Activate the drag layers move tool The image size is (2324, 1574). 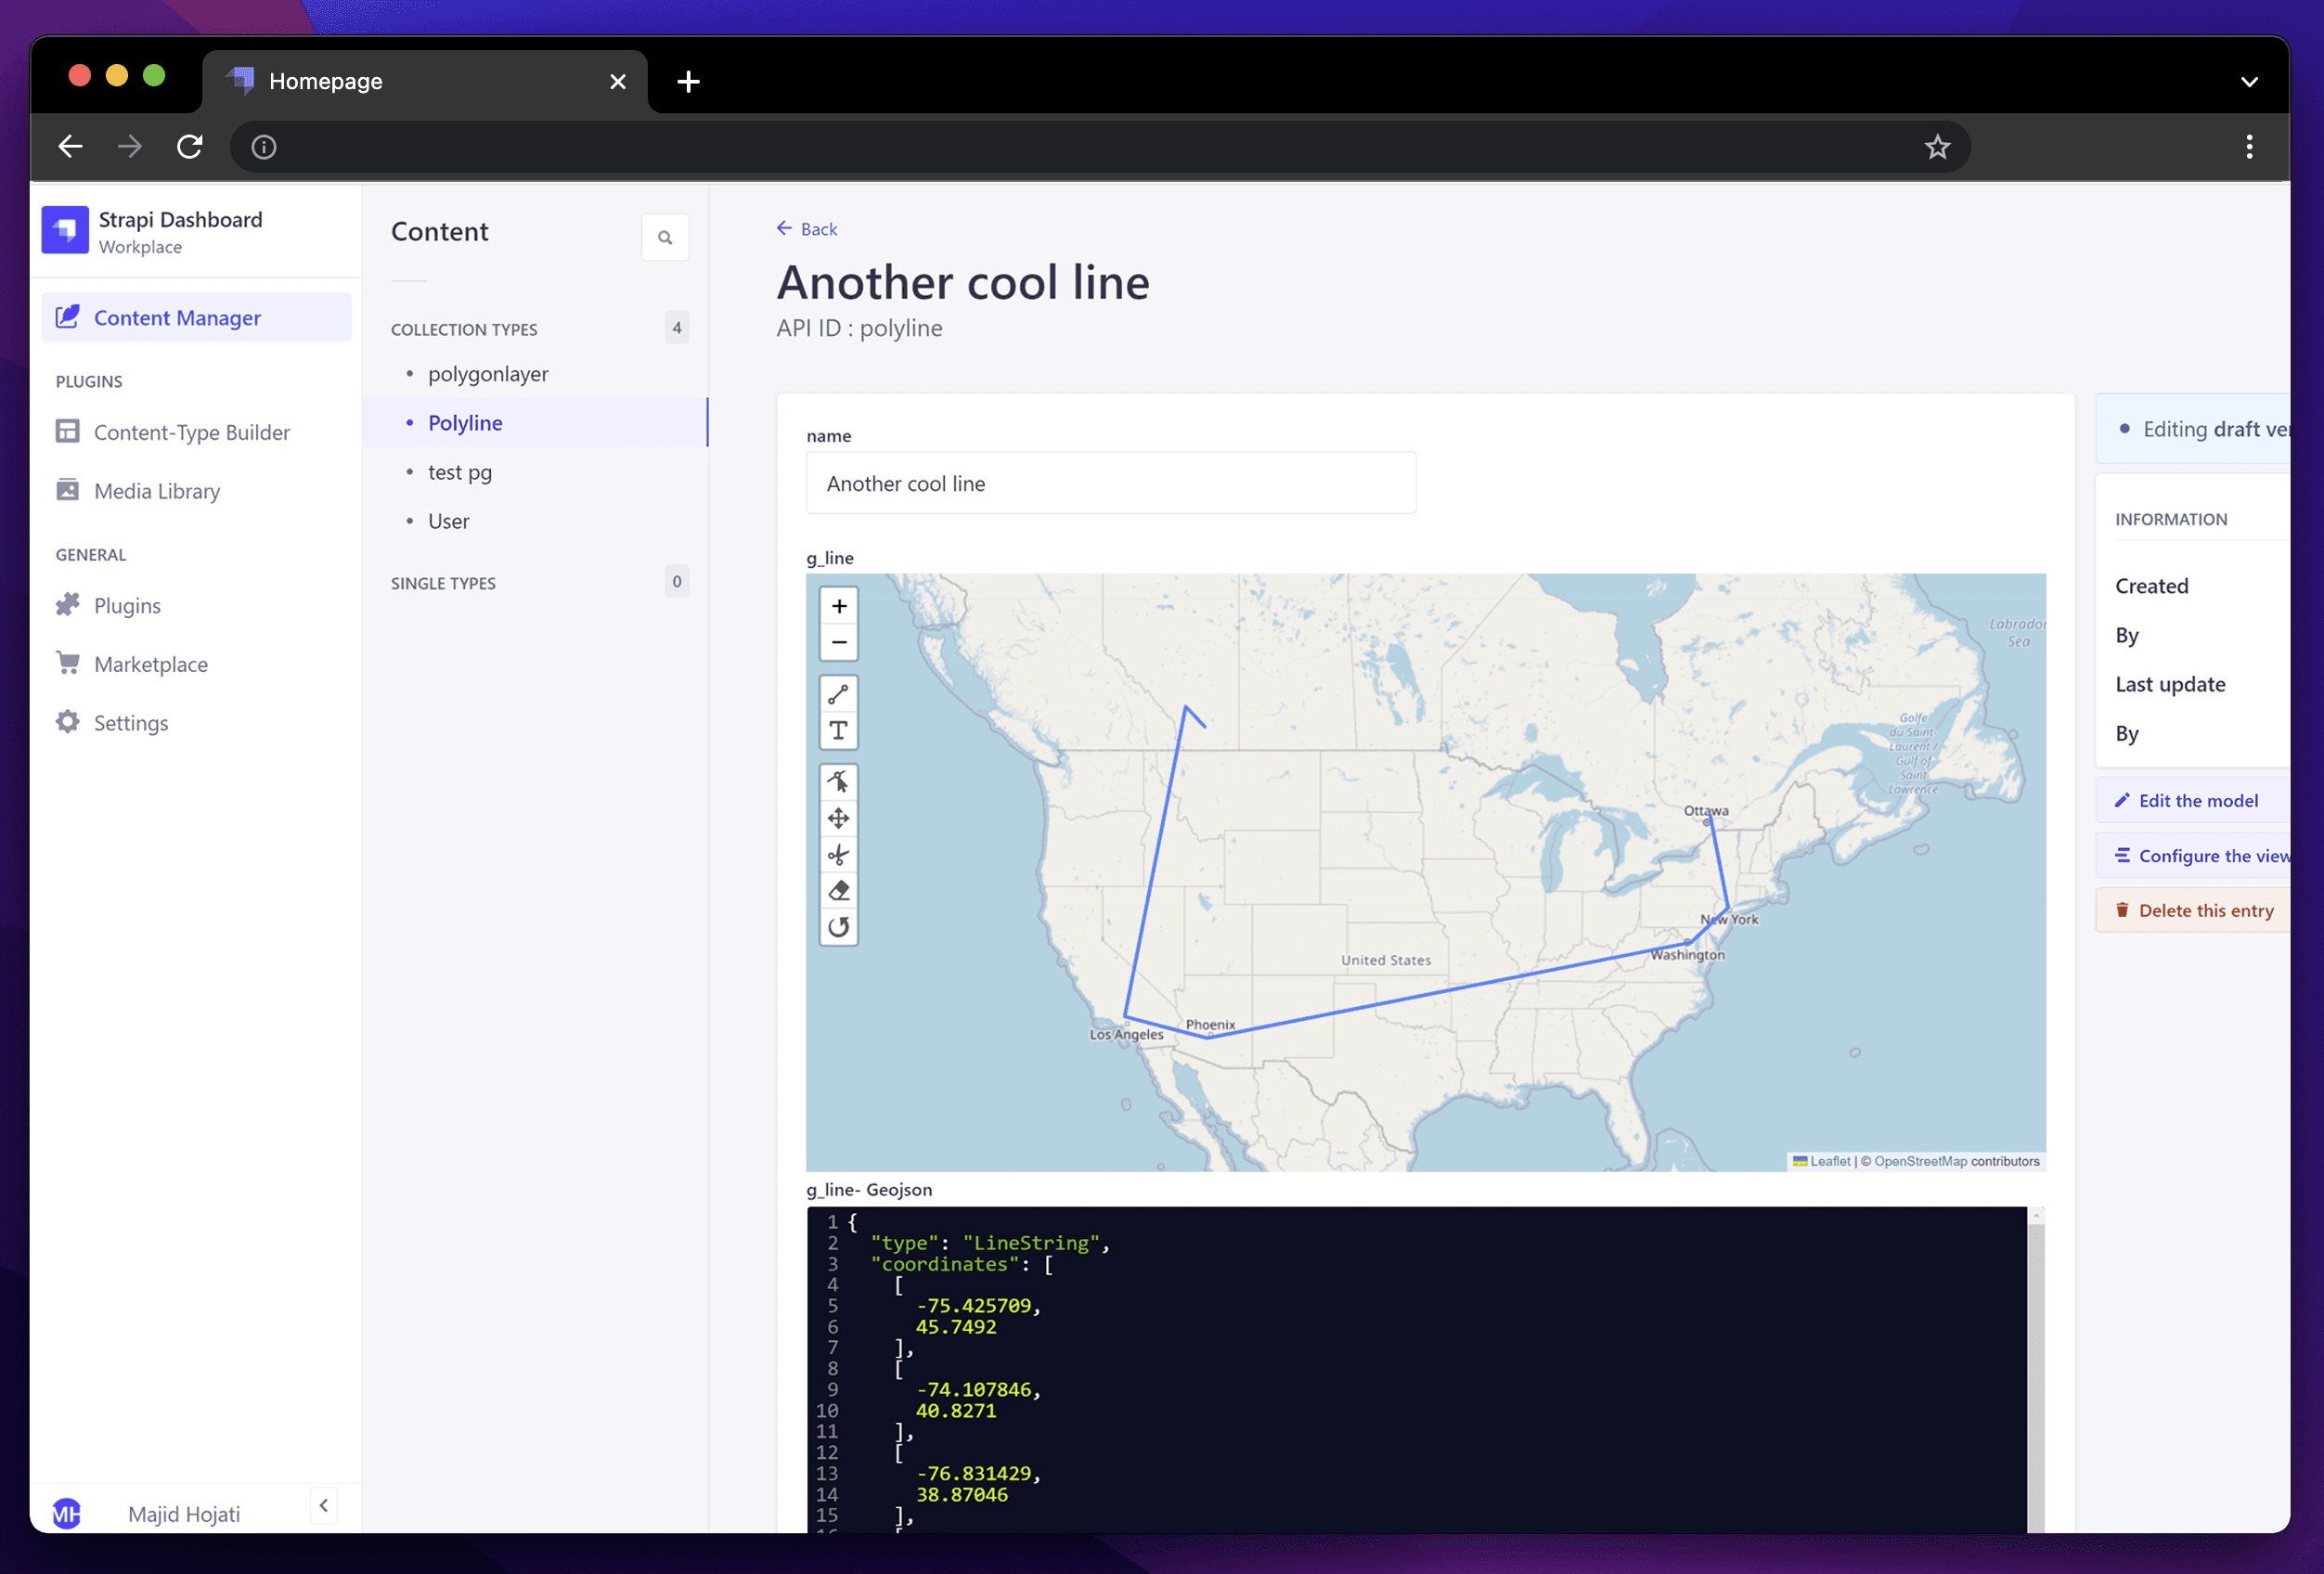click(x=838, y=818)
